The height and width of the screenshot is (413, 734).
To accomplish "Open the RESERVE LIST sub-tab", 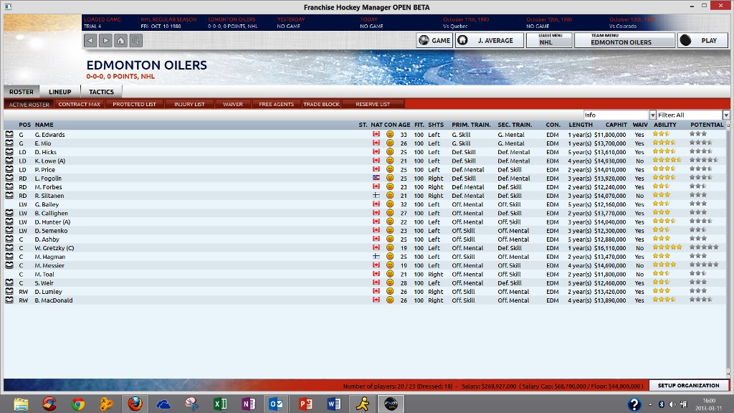I will [373, 104].
